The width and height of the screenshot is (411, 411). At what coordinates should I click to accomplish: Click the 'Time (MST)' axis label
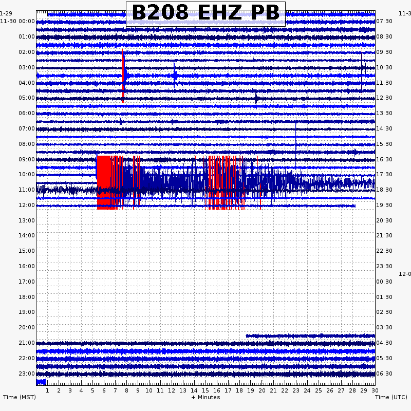tap(20, 397)
